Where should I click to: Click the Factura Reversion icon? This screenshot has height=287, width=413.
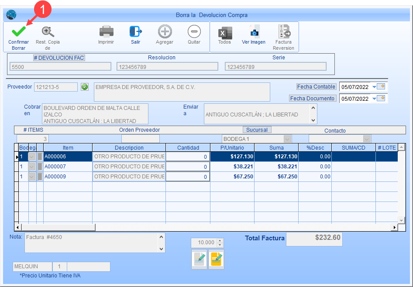tap(284, 31)
